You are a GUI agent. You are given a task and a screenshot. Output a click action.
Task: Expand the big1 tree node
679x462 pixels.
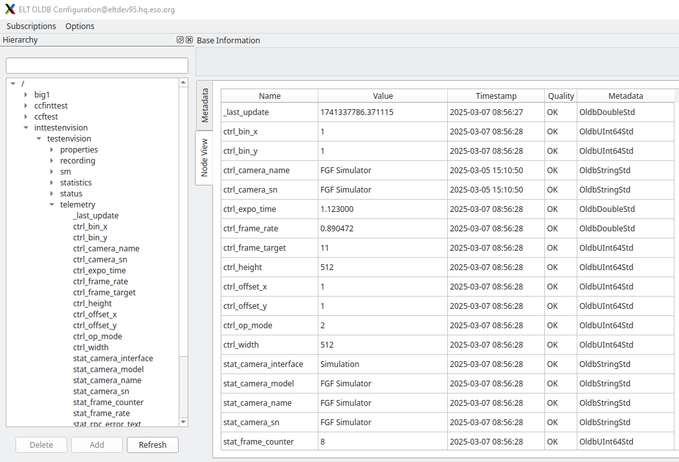(x=25, y=94)
